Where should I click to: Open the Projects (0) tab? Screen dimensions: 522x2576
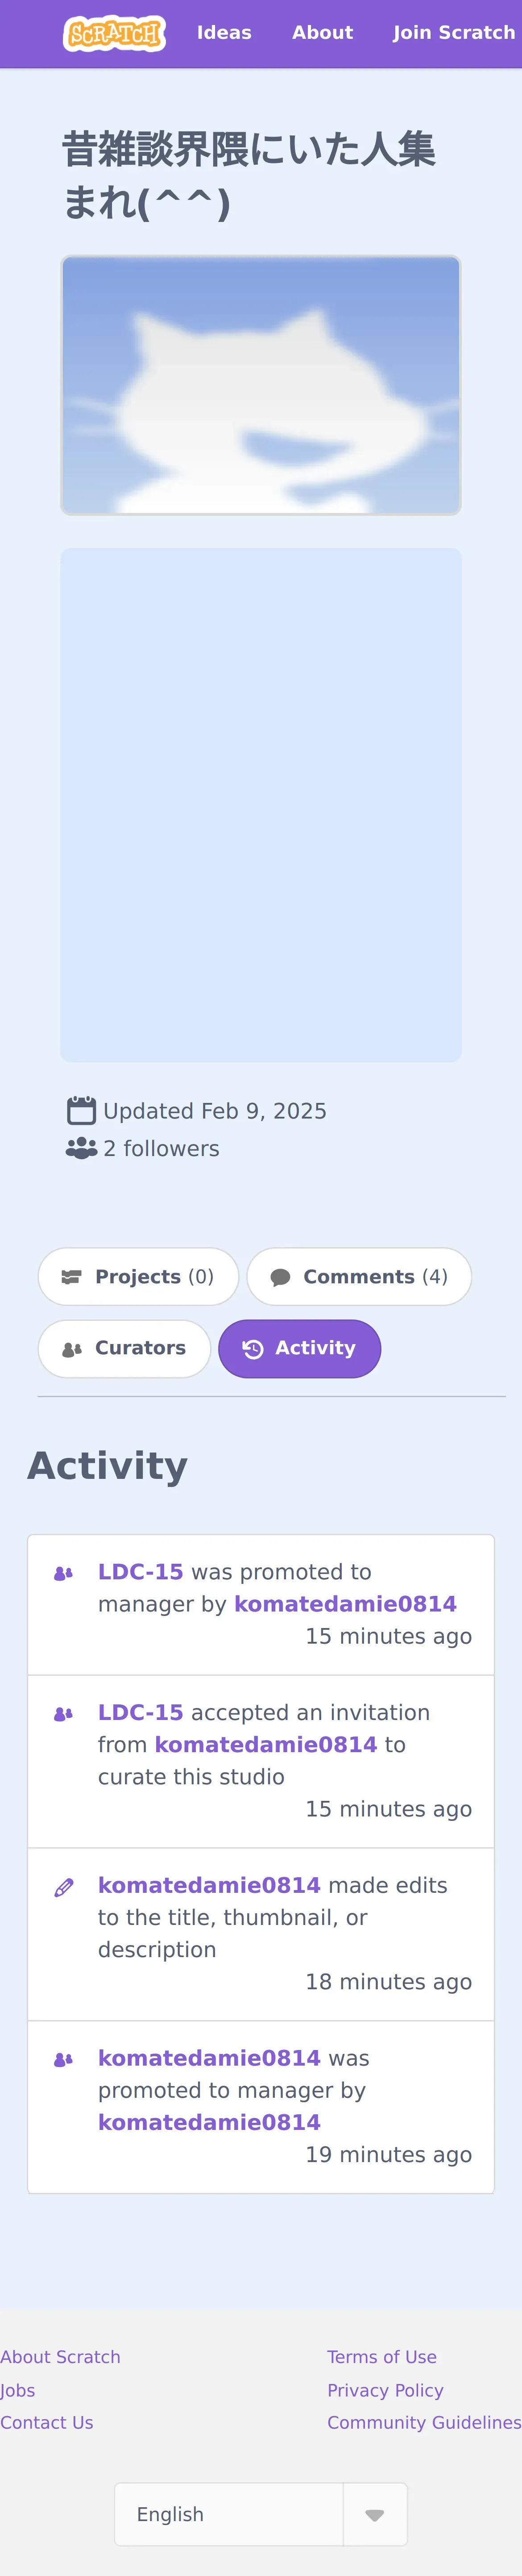(x=138, y=1277)
